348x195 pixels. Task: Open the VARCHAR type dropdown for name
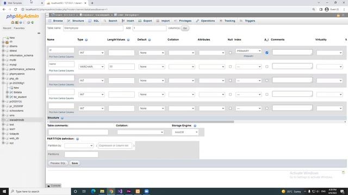click(91, 67)
